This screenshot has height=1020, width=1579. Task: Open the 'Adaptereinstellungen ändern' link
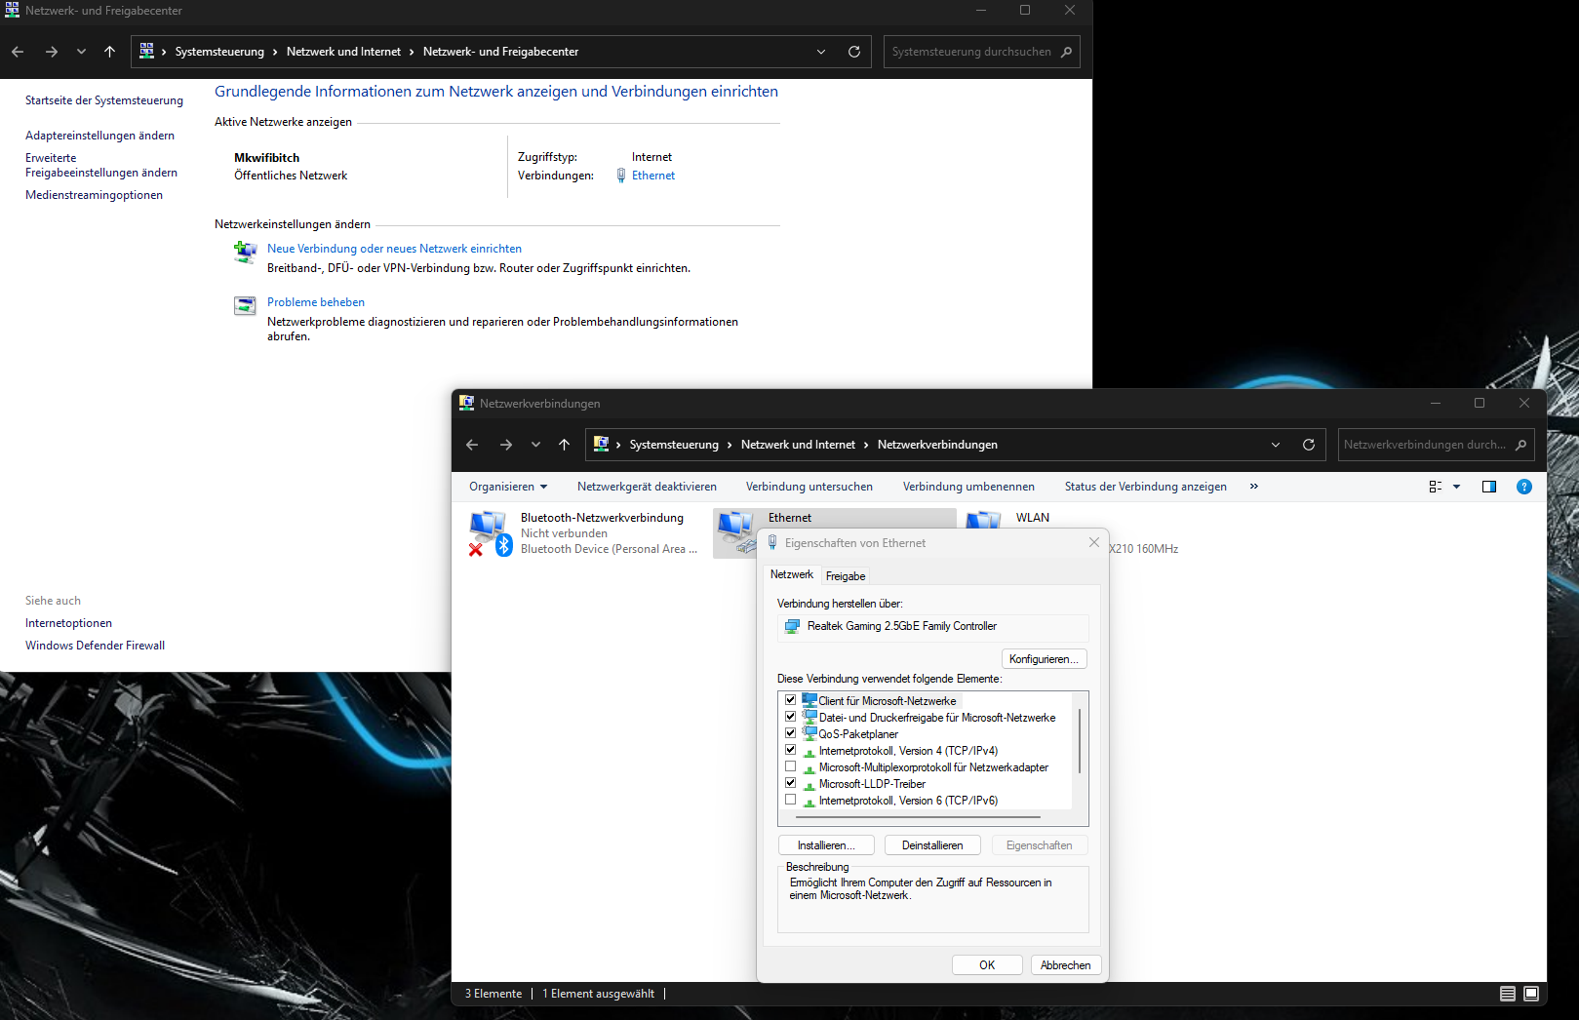(x=99, y=136)
